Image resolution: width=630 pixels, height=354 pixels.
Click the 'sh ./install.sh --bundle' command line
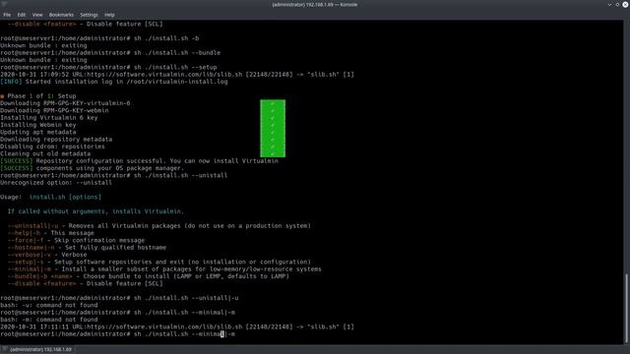pyautogui.click(x=110, y=52)
